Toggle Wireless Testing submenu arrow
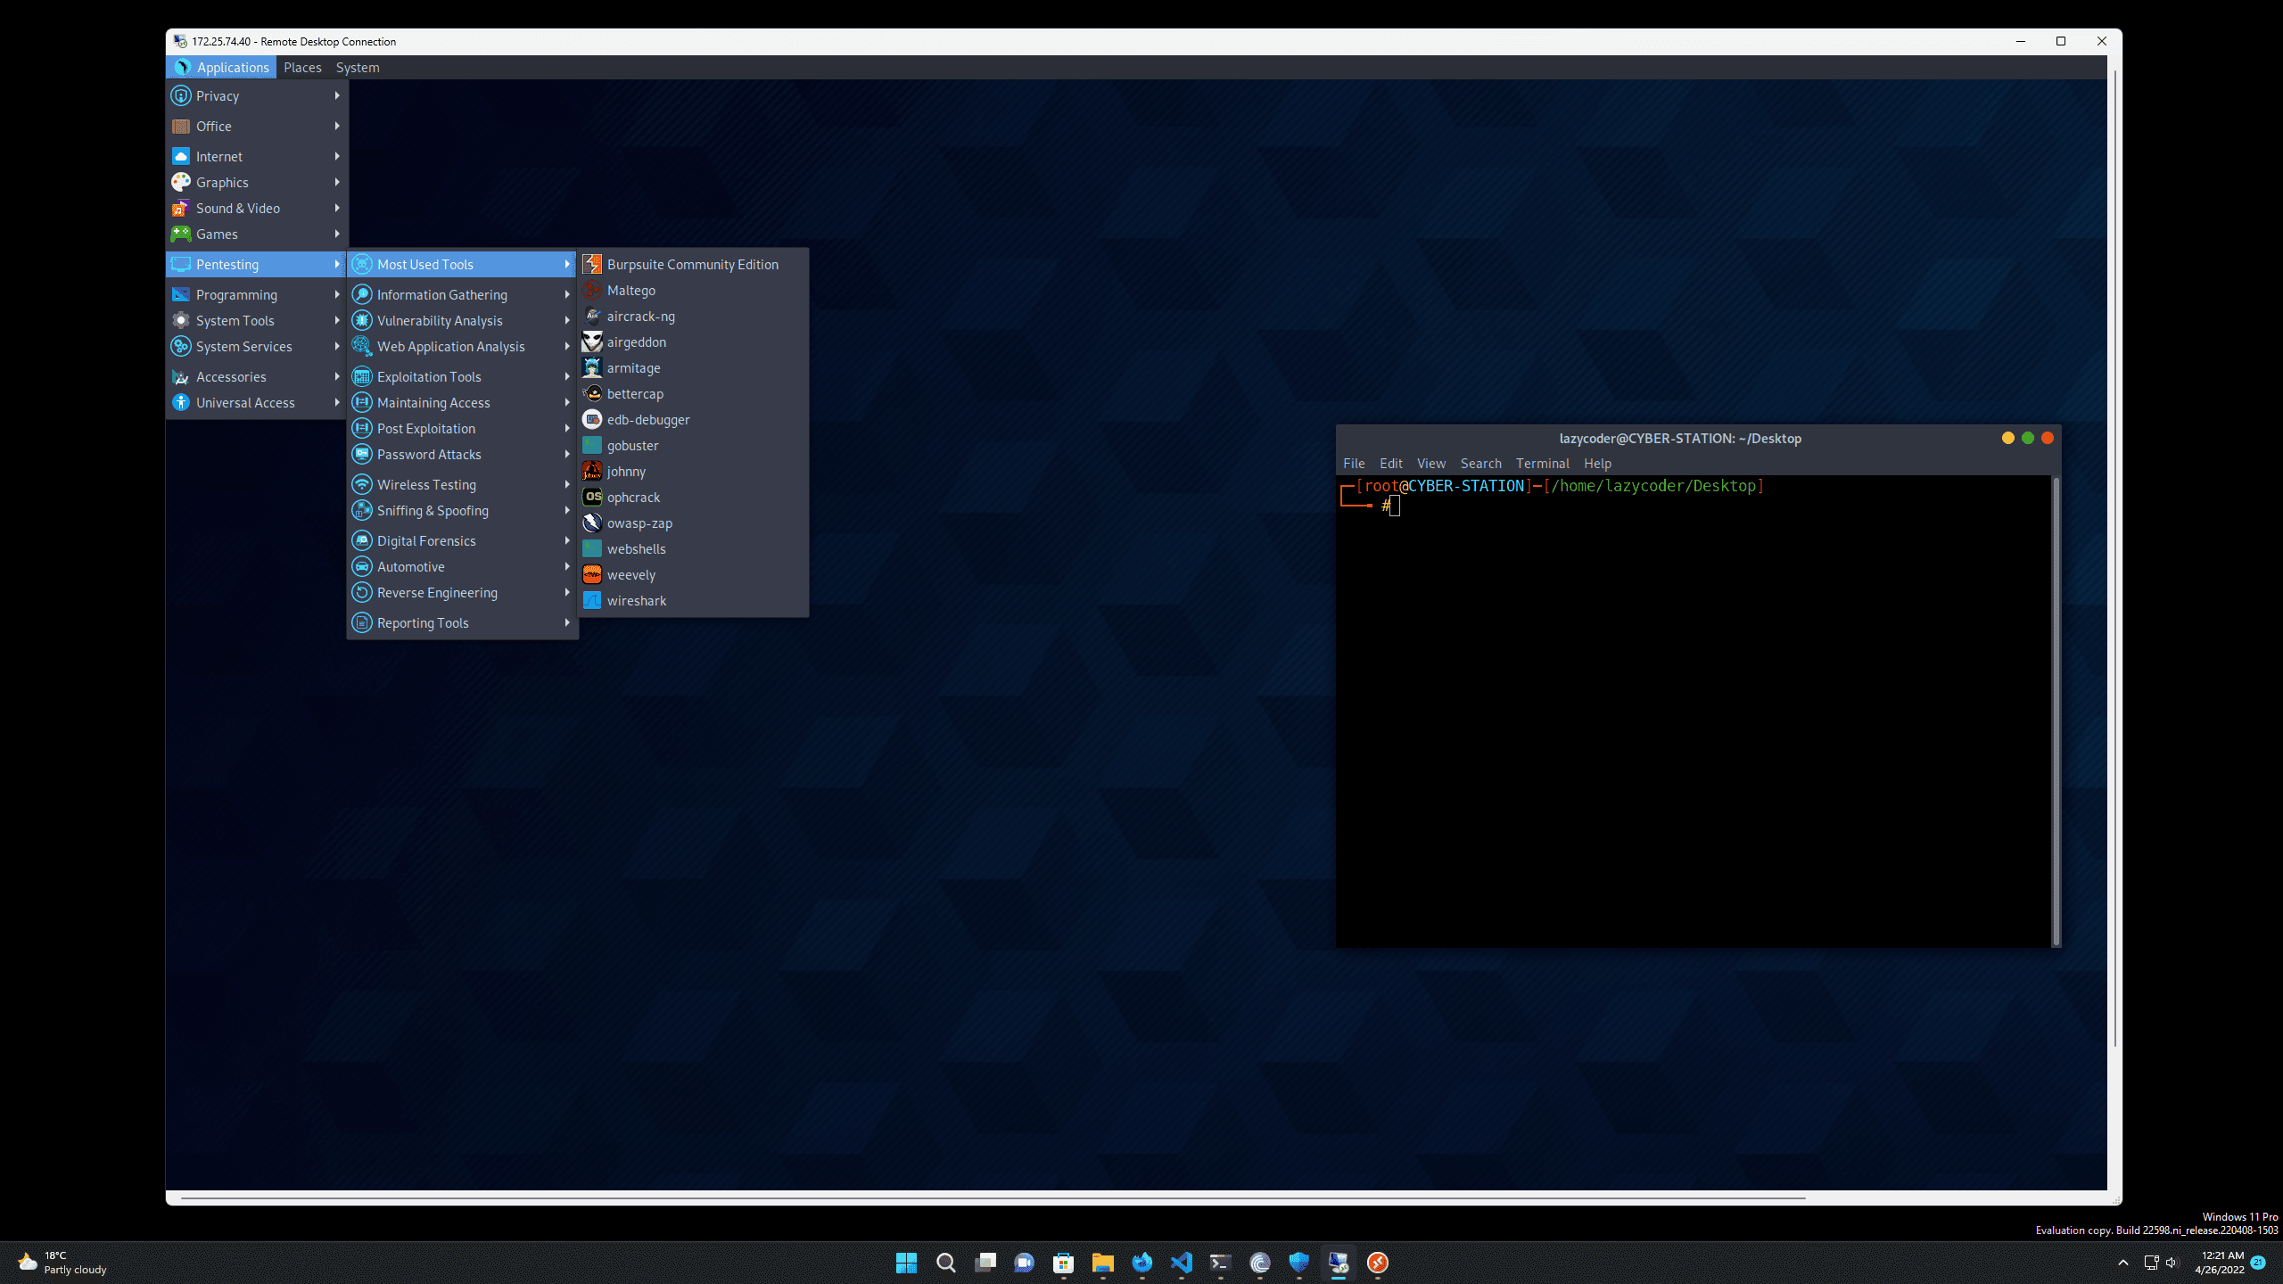This screenshot has width=2283, height=1284. (566, 483)
